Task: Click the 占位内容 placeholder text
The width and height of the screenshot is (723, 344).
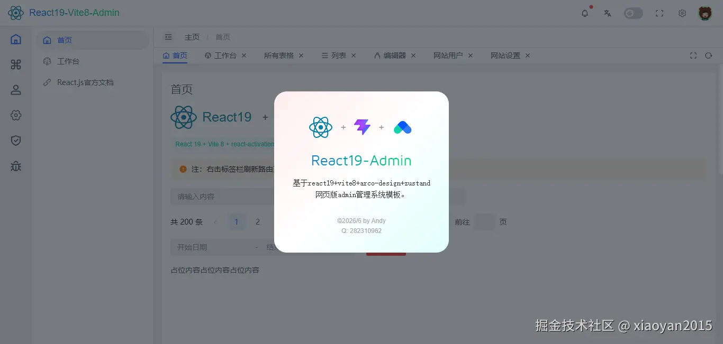Action: tap(215, 270)
